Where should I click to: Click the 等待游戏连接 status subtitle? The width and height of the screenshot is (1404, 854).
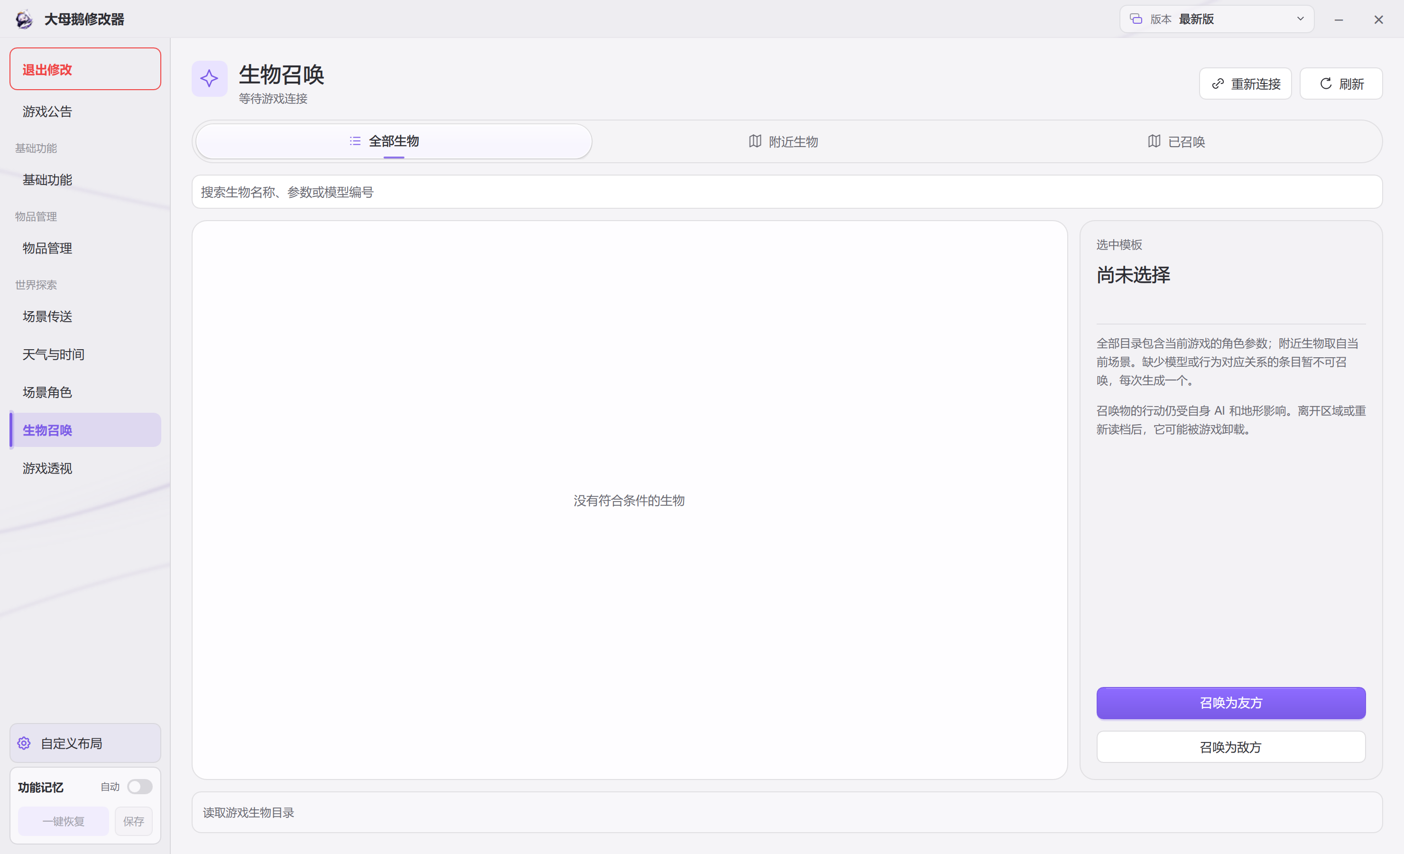point(273,99)
